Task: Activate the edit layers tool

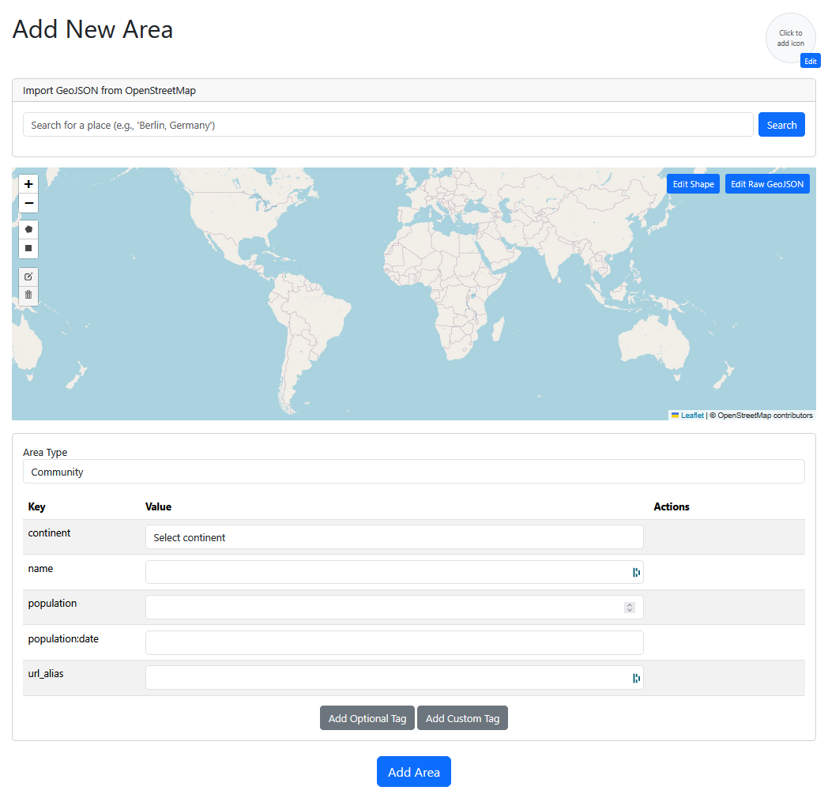Action: click(28, 277)
